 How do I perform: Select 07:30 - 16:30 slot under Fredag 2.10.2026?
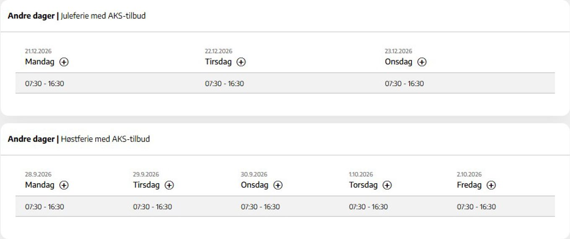pyautogui.click(x=476, y=207)
